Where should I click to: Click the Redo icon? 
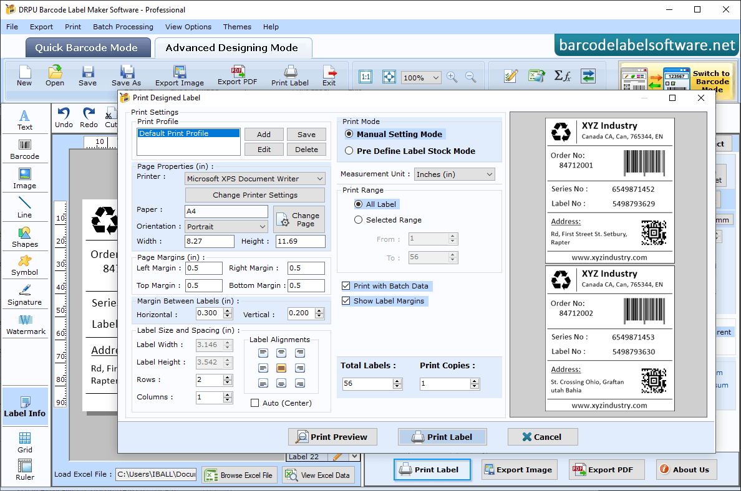tap(89, 118)
